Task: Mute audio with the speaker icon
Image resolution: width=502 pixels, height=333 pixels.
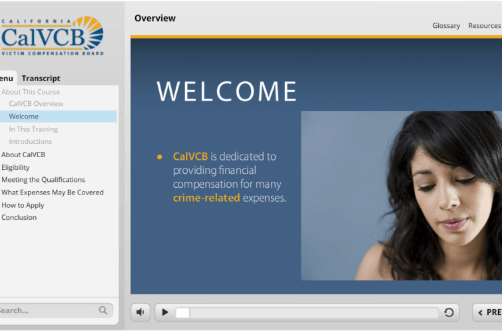Action: tap(140, 312)
